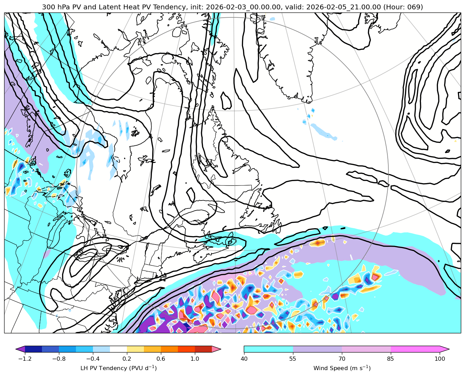Click the "Wind Speed (m s⁻¹)" label
The width and height of the screenshot is (465, 376).
pos(342,368)
